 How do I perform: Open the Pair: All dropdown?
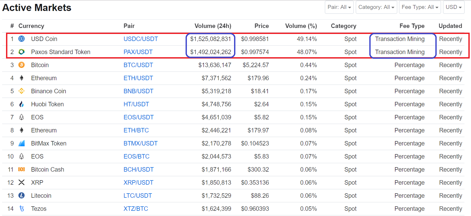coord(339,7)
